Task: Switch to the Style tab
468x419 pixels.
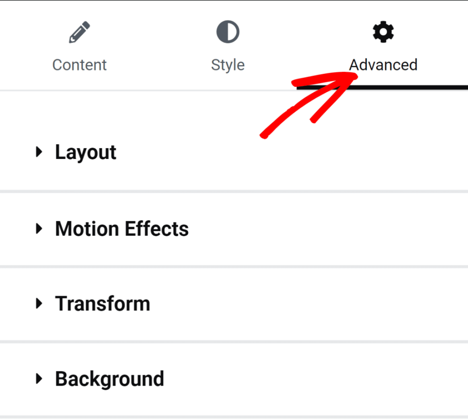Action: click(228, 65)
